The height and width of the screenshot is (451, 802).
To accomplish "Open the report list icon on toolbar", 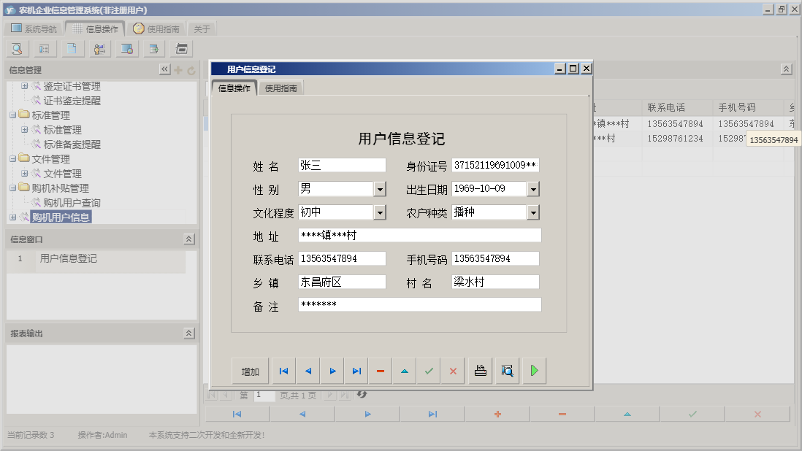I will coord(45,49).
